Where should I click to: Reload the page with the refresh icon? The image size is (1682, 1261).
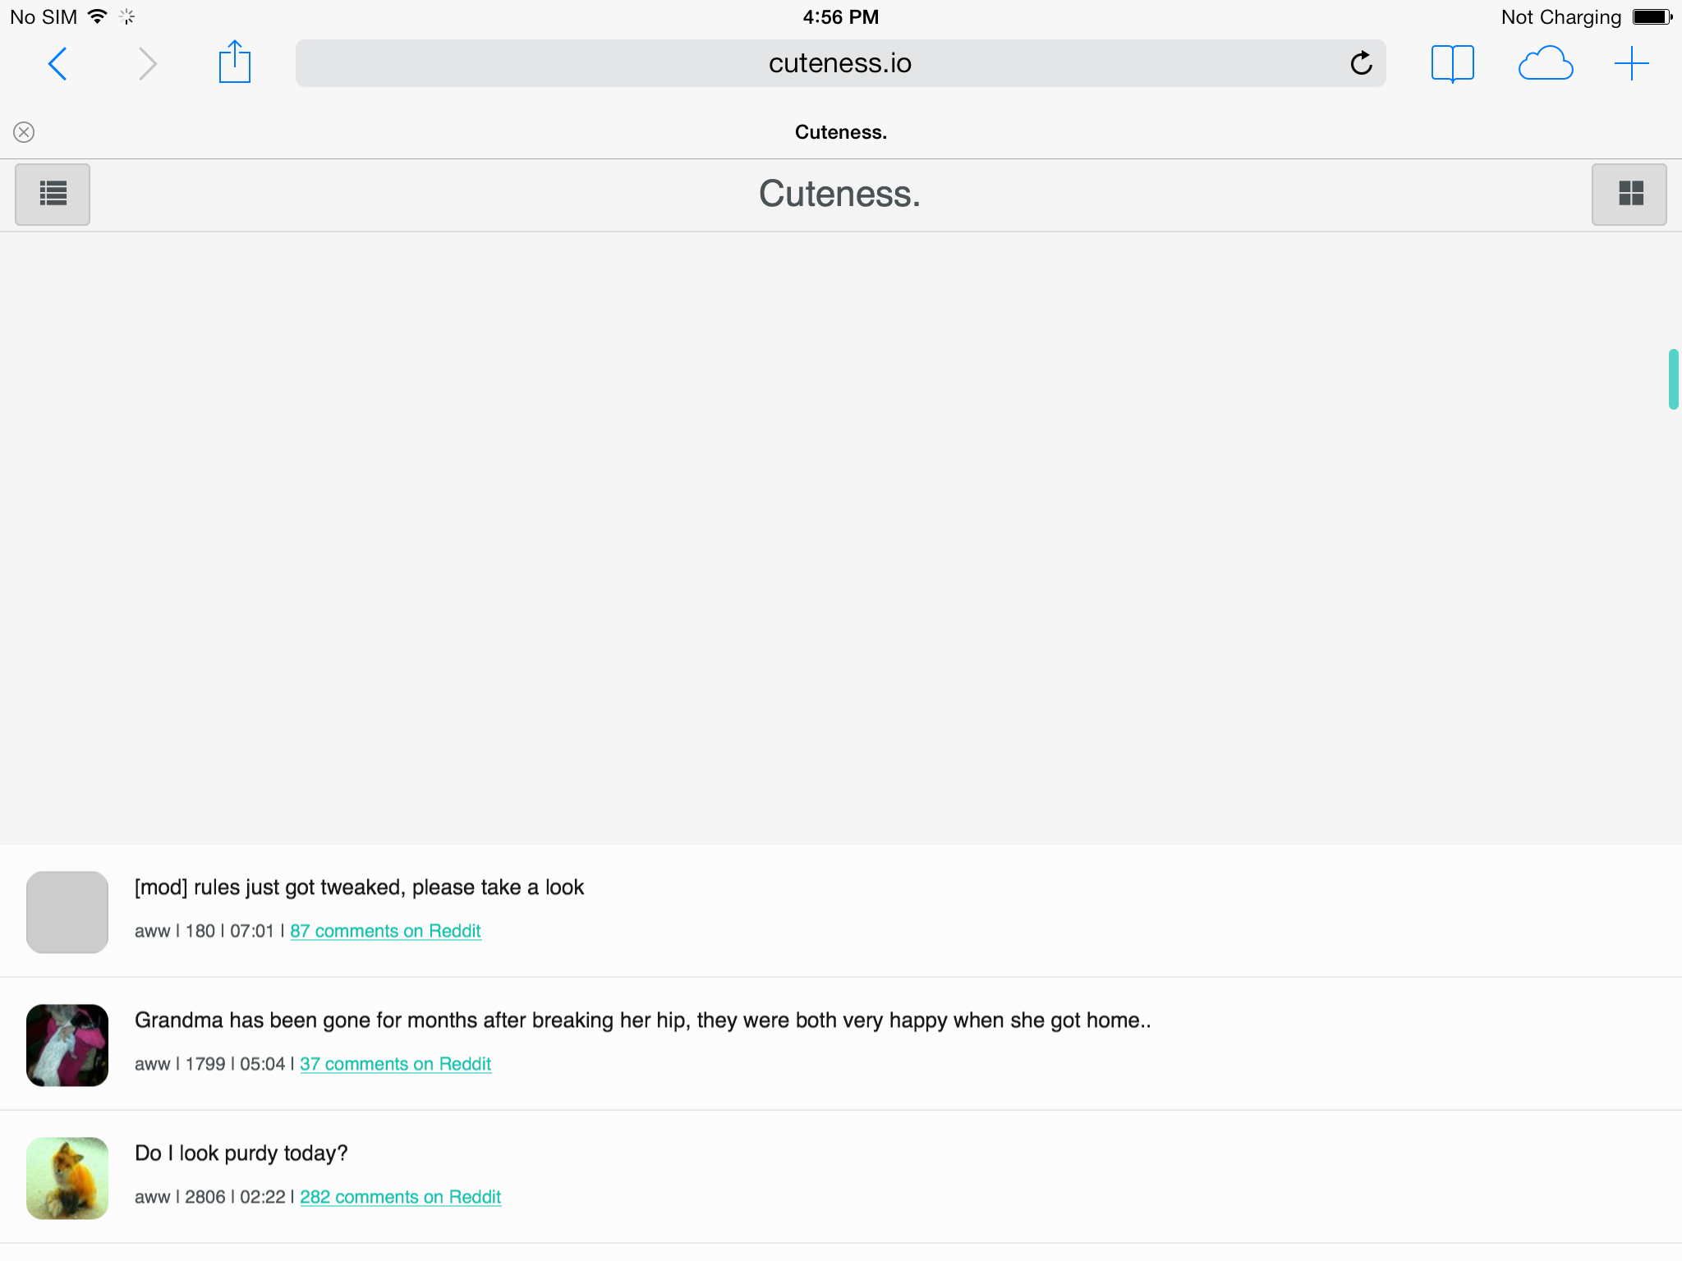coord(1361,63)
